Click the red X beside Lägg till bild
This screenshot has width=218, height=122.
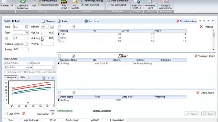[24, 114]
